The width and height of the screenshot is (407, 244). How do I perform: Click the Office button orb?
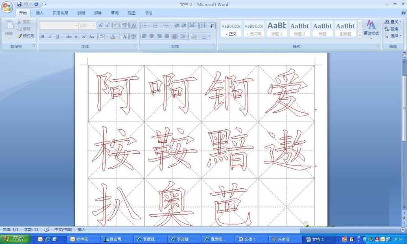pos(7,7)
